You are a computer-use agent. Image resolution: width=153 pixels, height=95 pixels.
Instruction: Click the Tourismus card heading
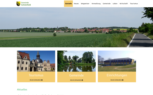36,75
